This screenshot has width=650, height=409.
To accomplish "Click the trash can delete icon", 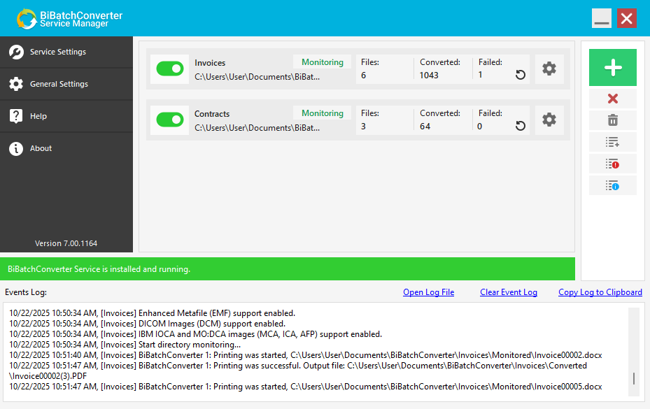I will [x=612, y=120].
